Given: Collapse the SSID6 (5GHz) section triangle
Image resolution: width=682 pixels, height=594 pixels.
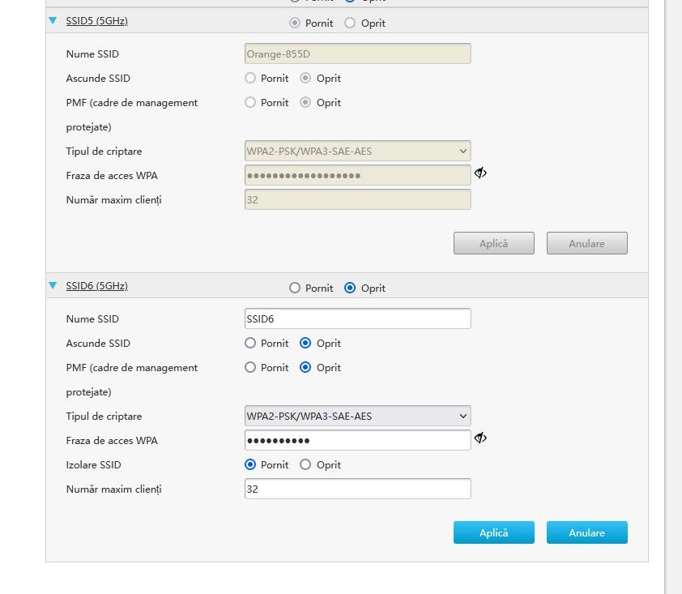Looking at the screenshot, I should [x=53, y=286].
